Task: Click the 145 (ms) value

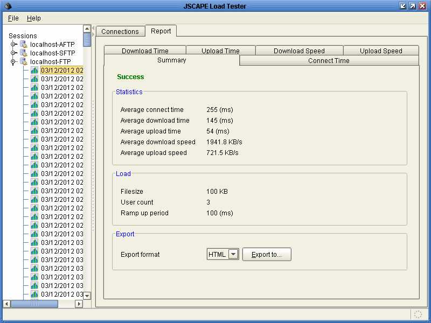Action: pos(220,120)
